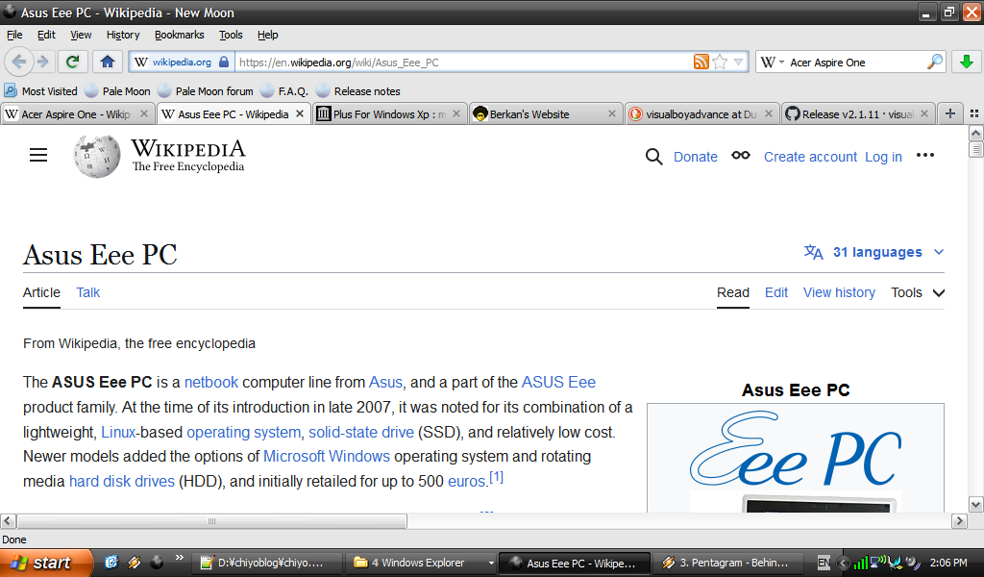
Task: Follow the netbook link
Action: point(210,383)
